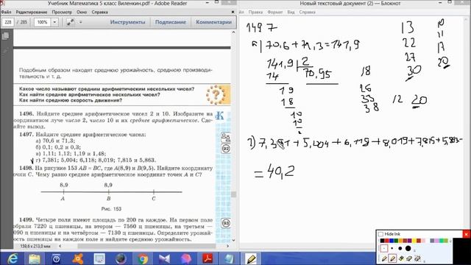Click the read mode arrows icon in Adobe Reader toolbar
471x265 pixels.
71,22
